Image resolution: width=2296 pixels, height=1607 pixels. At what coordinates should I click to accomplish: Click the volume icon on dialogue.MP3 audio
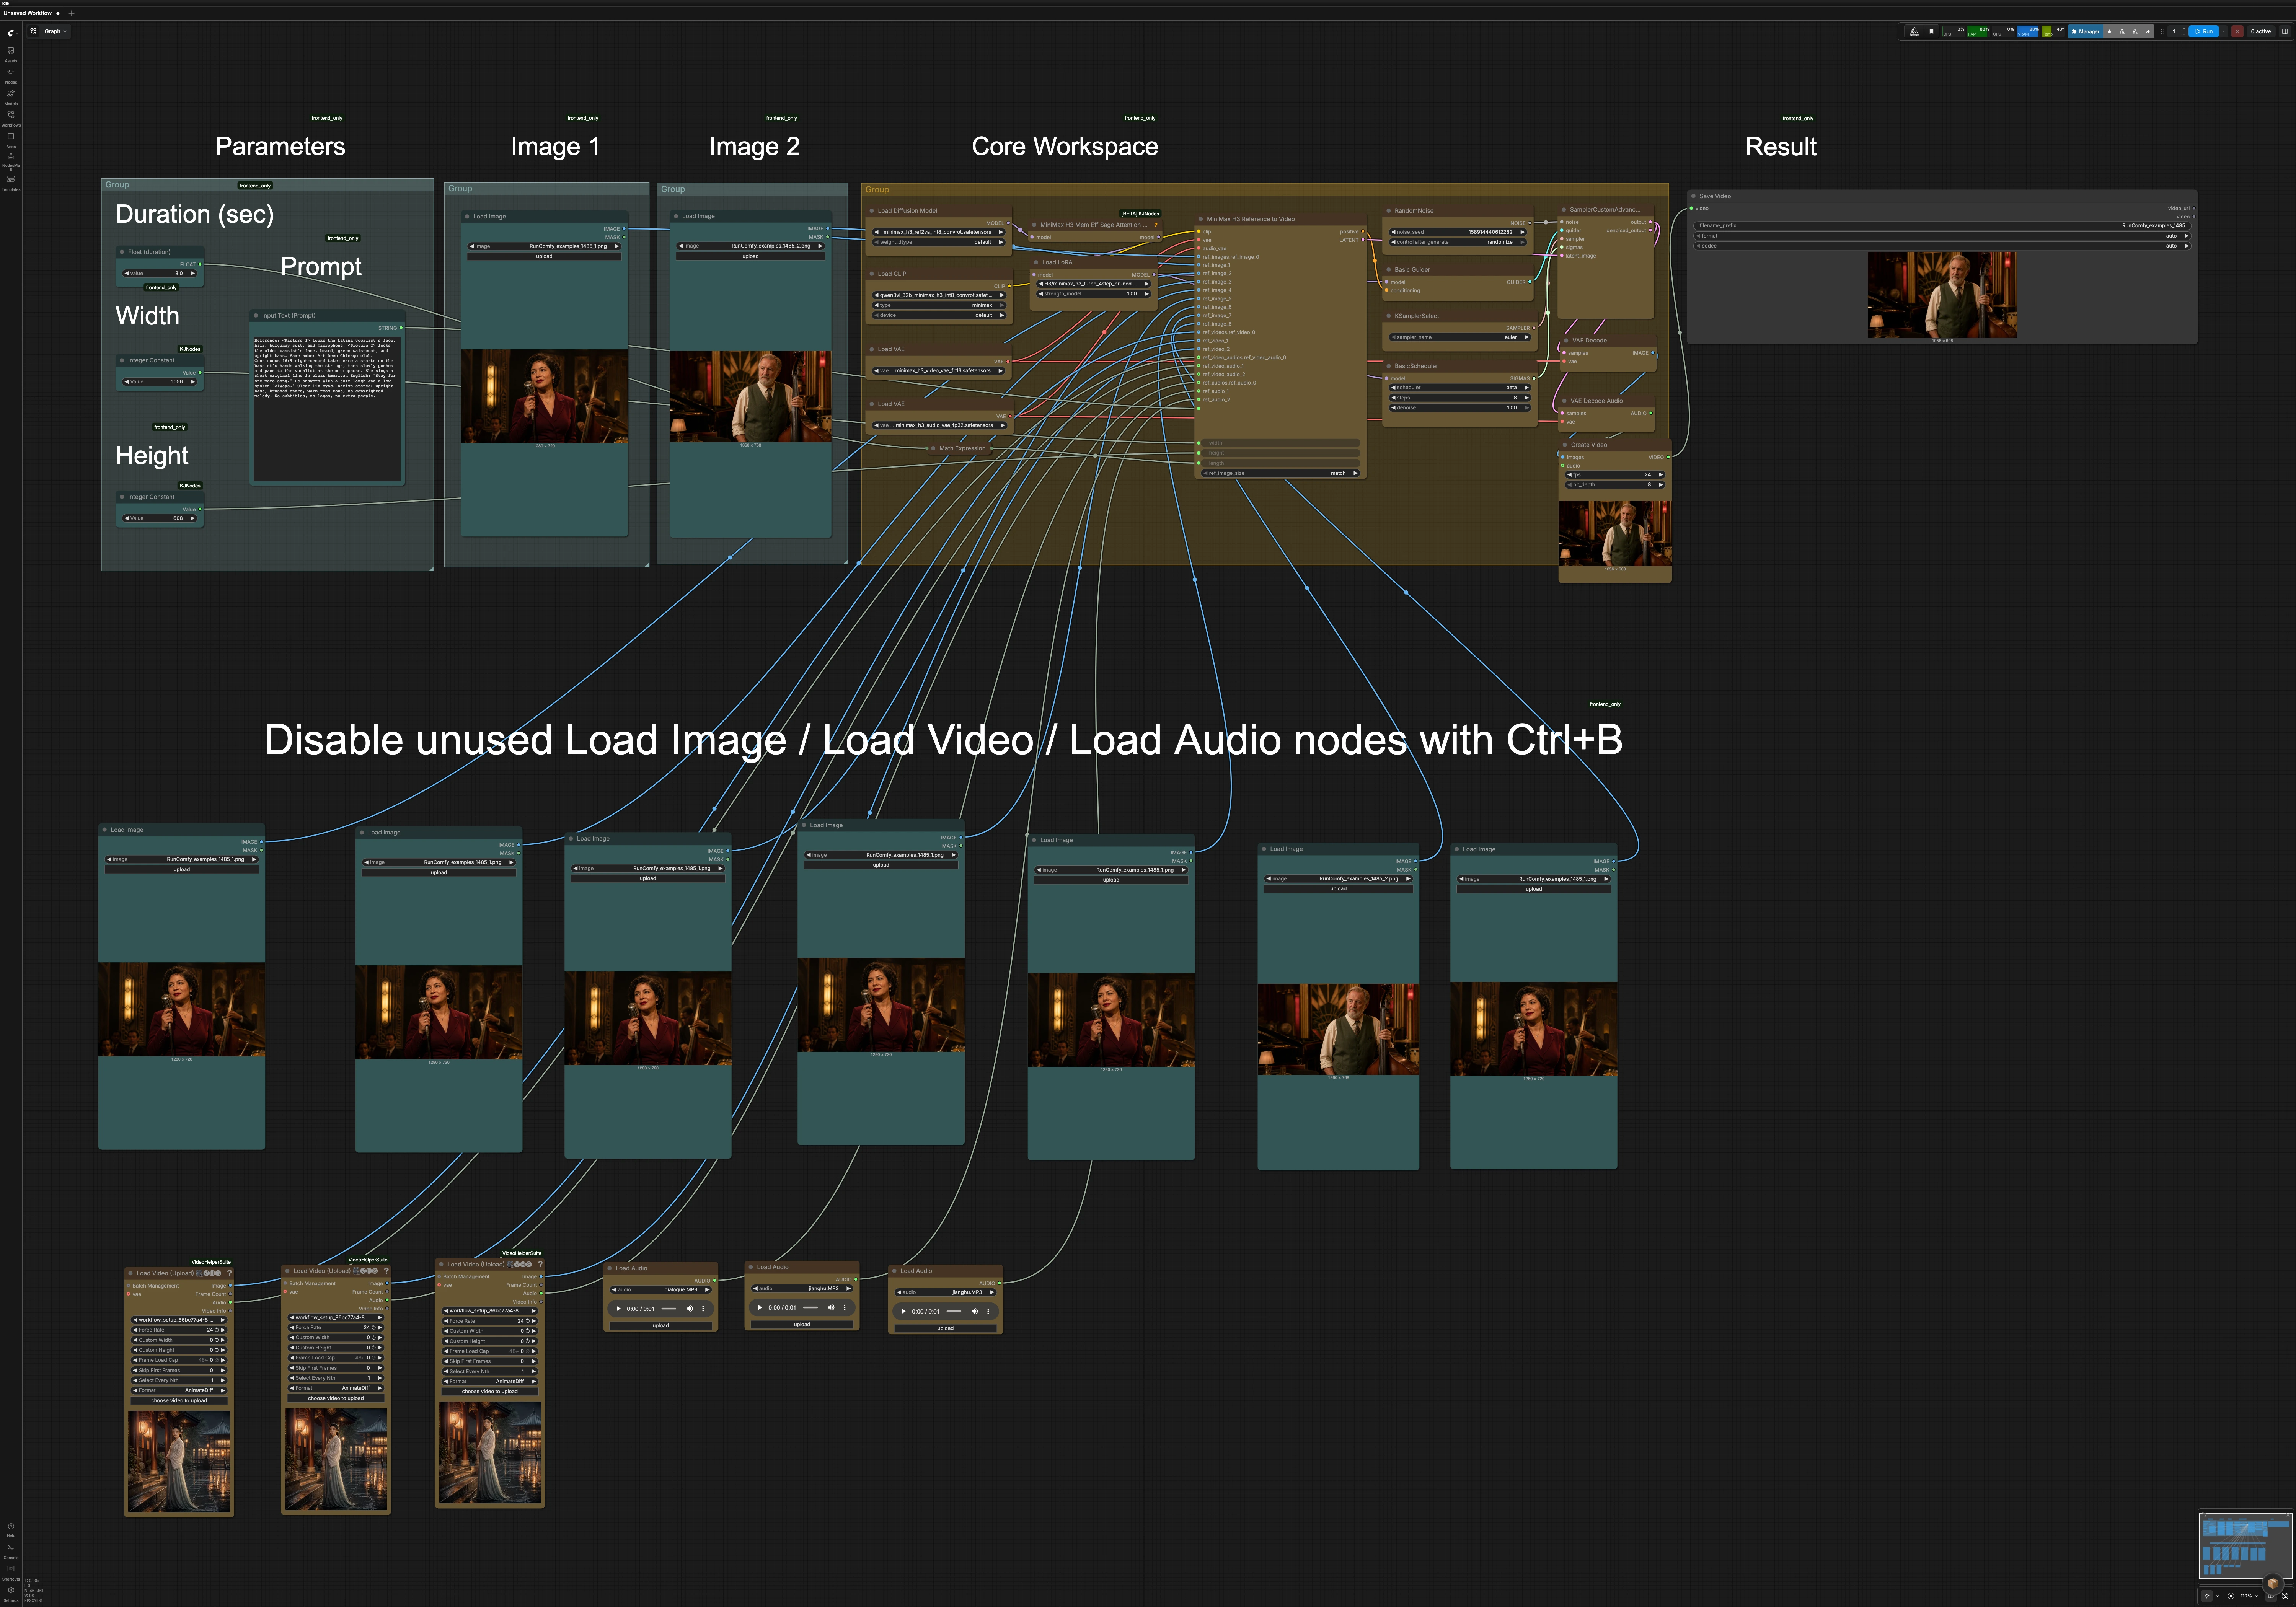[x=689, y=1308]
